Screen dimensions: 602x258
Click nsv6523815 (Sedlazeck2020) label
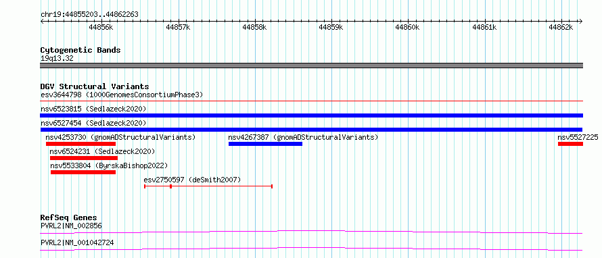pyautogui.click(x=93, y=109)
